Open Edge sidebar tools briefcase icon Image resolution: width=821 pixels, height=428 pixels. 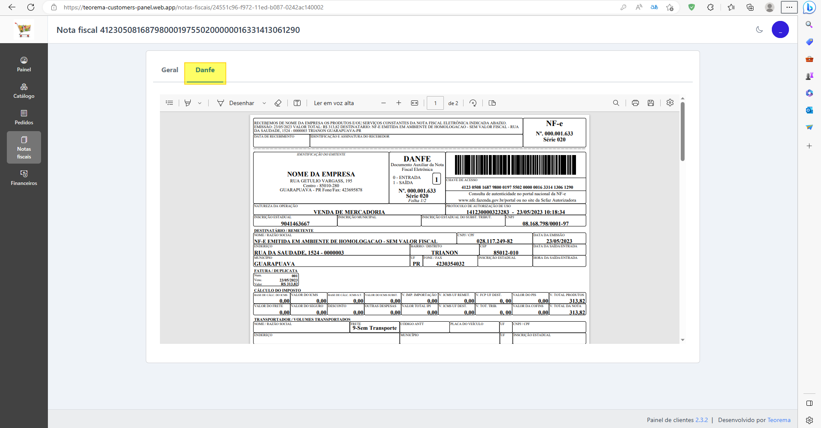click(x=809, y=59)
